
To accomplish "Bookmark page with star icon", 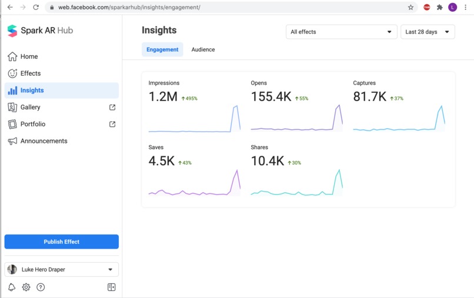I will [410, 7].
